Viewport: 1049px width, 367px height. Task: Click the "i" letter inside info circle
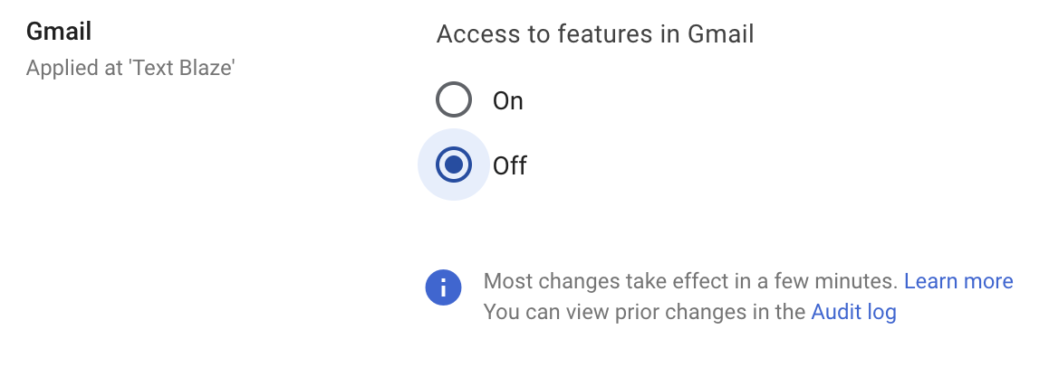(x=443, y=289)
